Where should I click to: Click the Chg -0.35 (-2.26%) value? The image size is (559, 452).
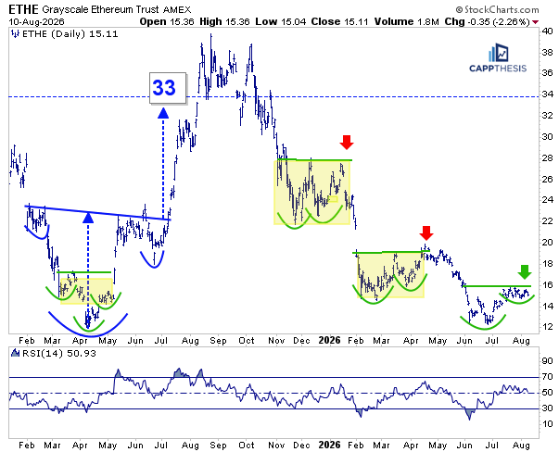click(487, 21)
